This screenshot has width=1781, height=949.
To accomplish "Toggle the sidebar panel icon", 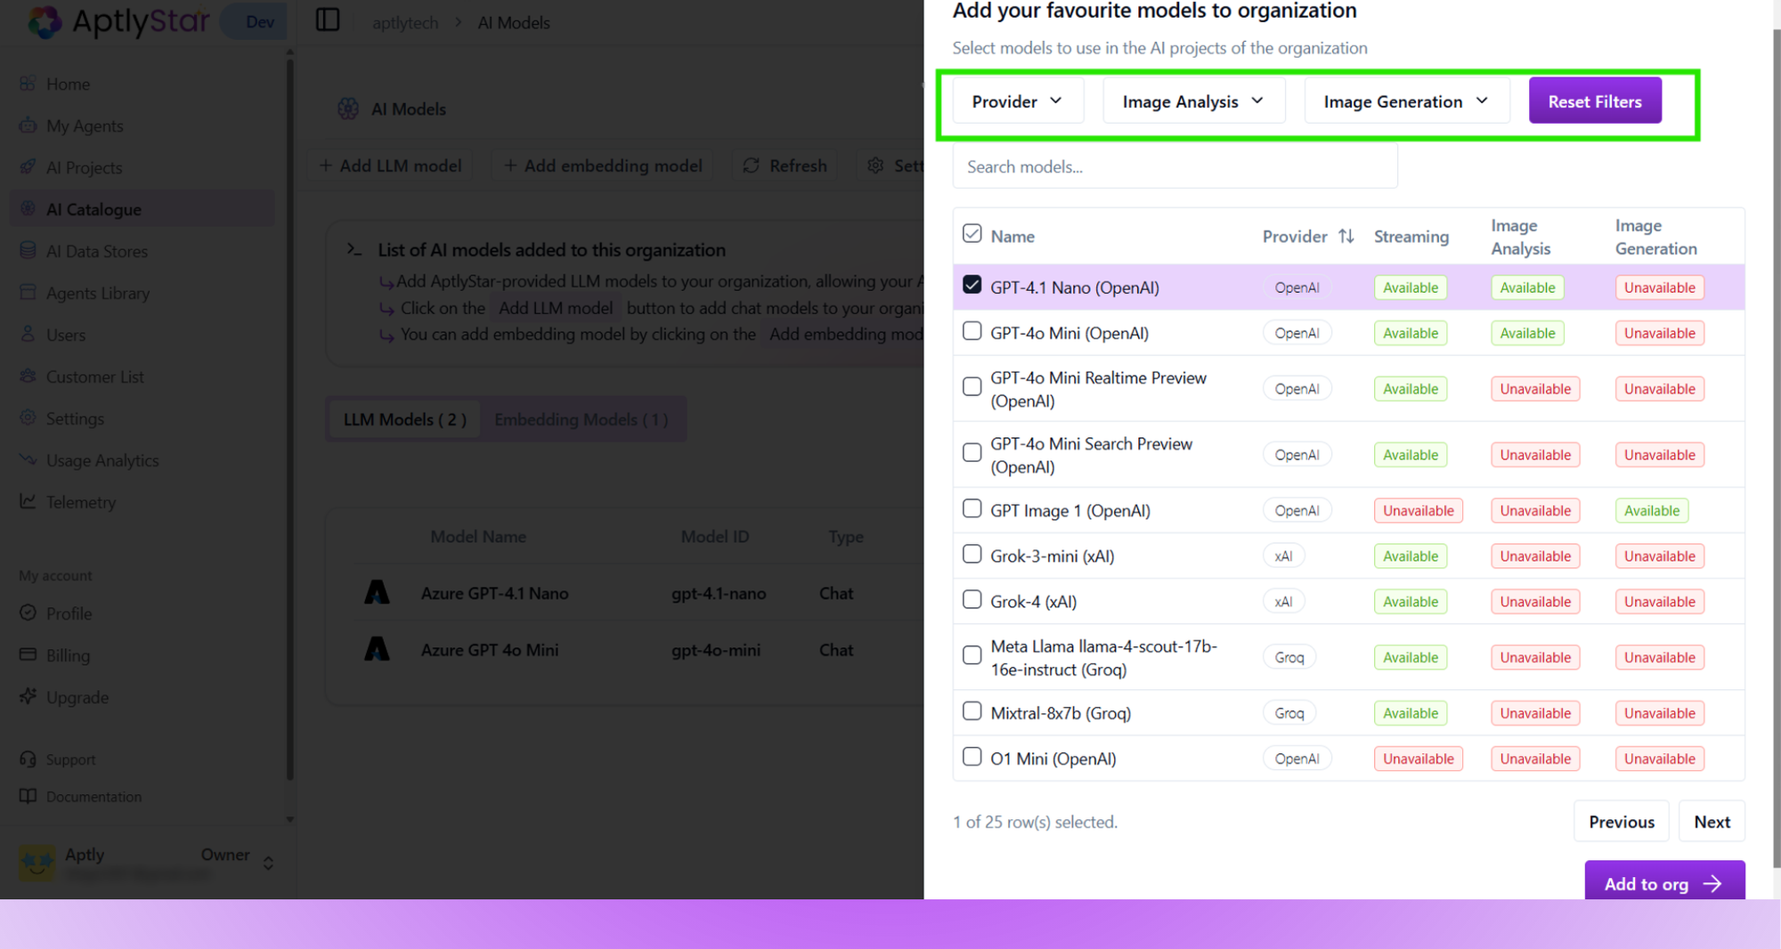I will (328, 20).
